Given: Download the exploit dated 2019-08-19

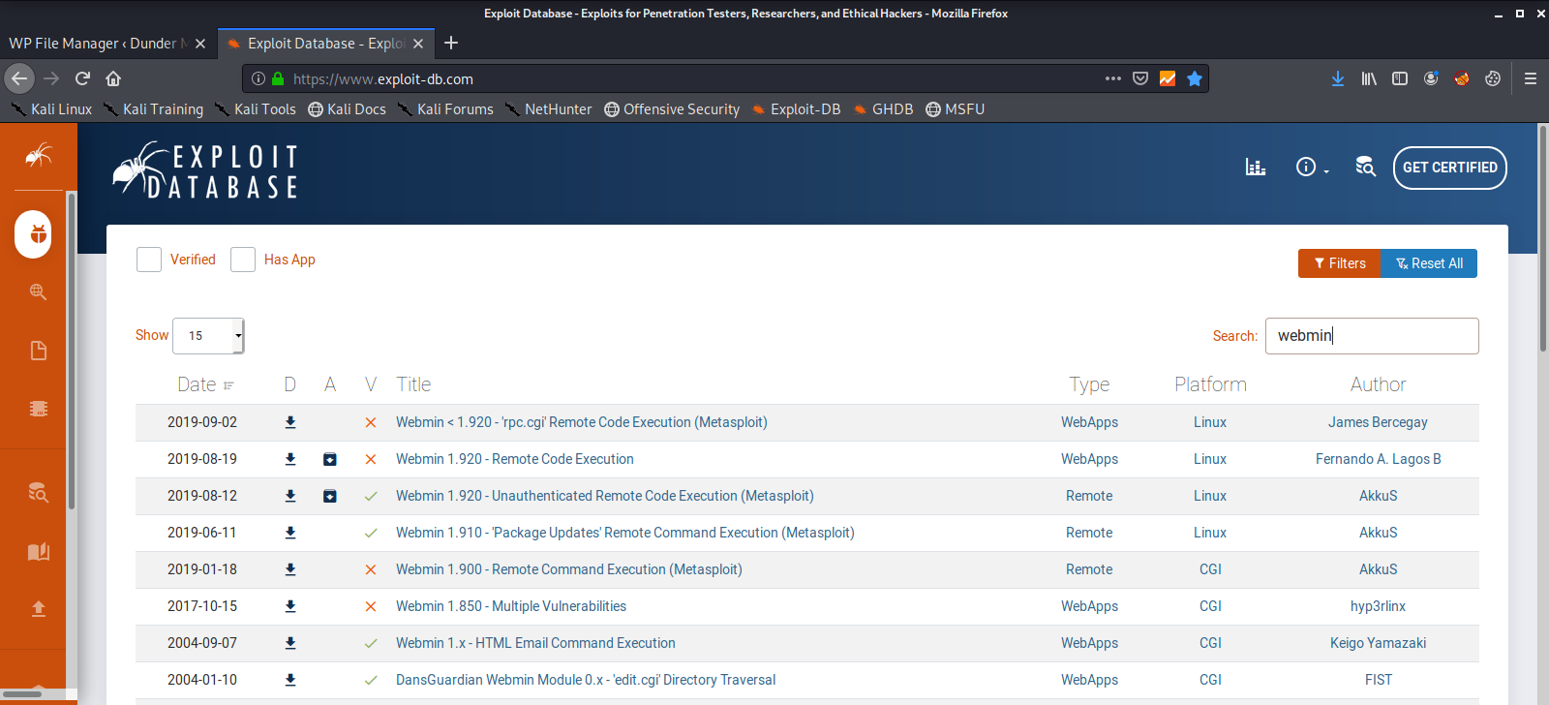Looking at the screenshot, I should pos(290,459).
